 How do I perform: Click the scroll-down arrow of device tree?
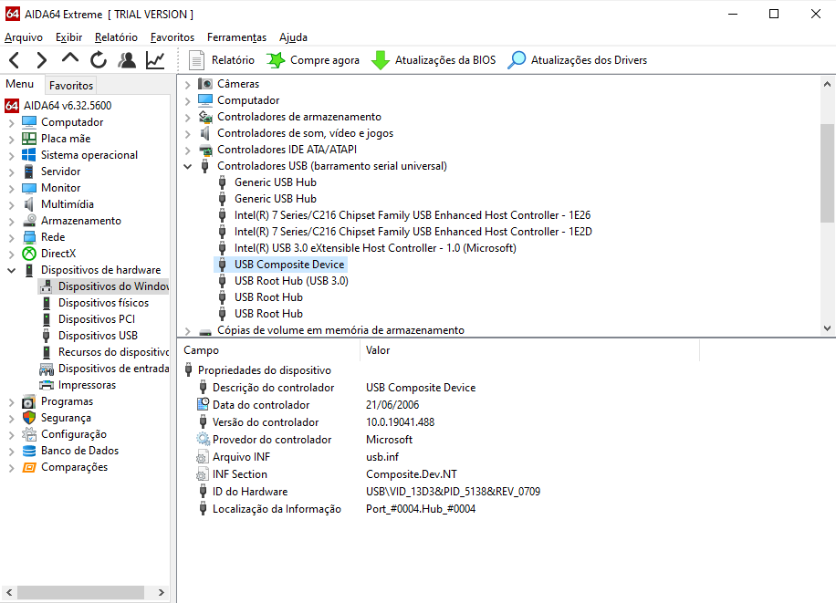(x=827, y=328)
